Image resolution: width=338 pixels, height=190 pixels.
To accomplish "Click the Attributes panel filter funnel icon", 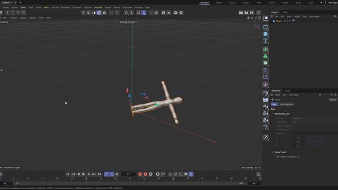I will tap(335, 95).
